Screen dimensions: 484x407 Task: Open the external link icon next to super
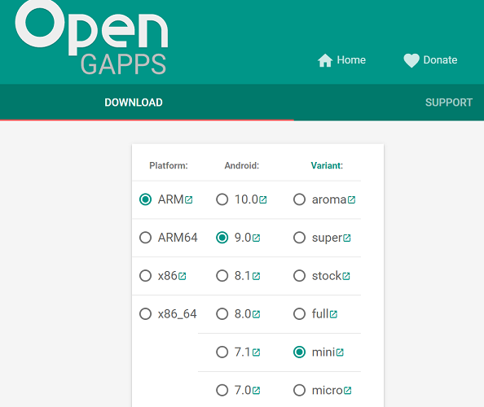coord(346,238)
